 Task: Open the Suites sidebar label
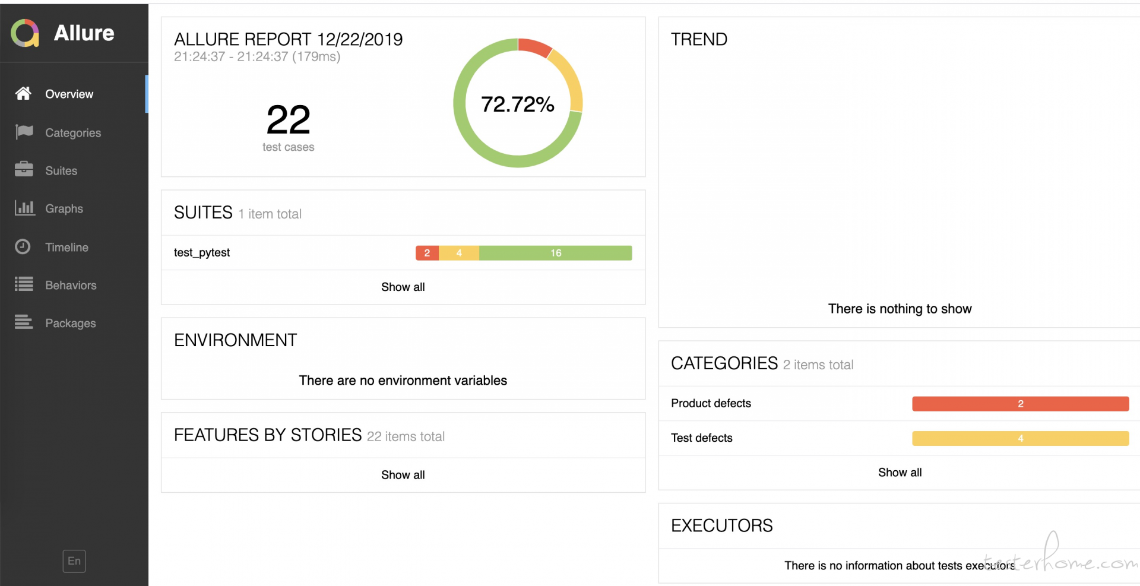coord(61,170)
